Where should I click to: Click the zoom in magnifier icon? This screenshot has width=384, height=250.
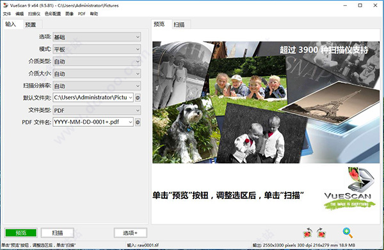(348, 233)
